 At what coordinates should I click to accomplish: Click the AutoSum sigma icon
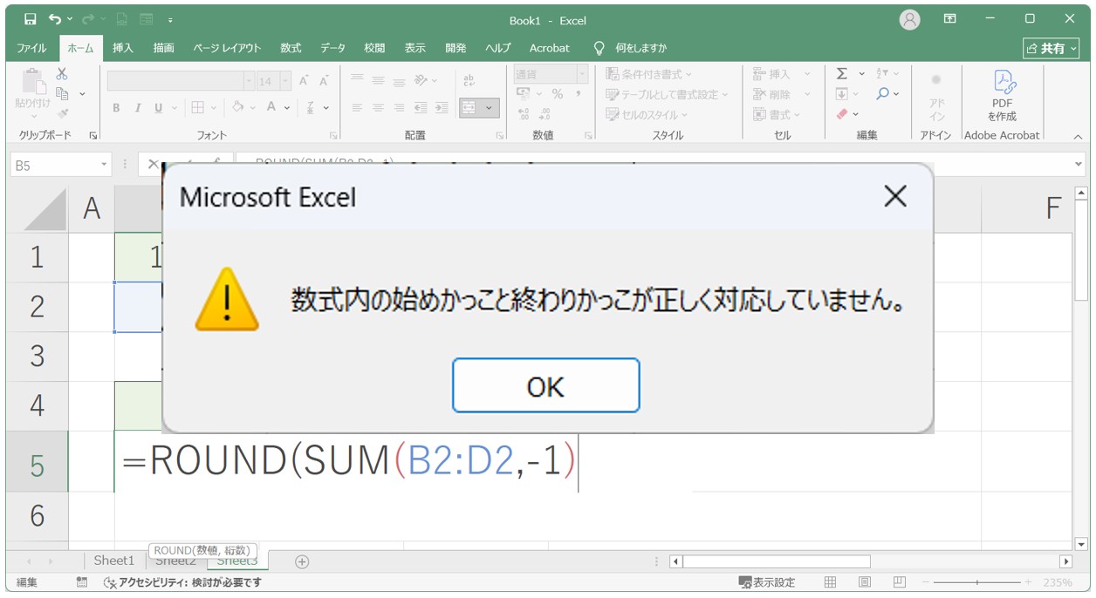tap(842, 74)
